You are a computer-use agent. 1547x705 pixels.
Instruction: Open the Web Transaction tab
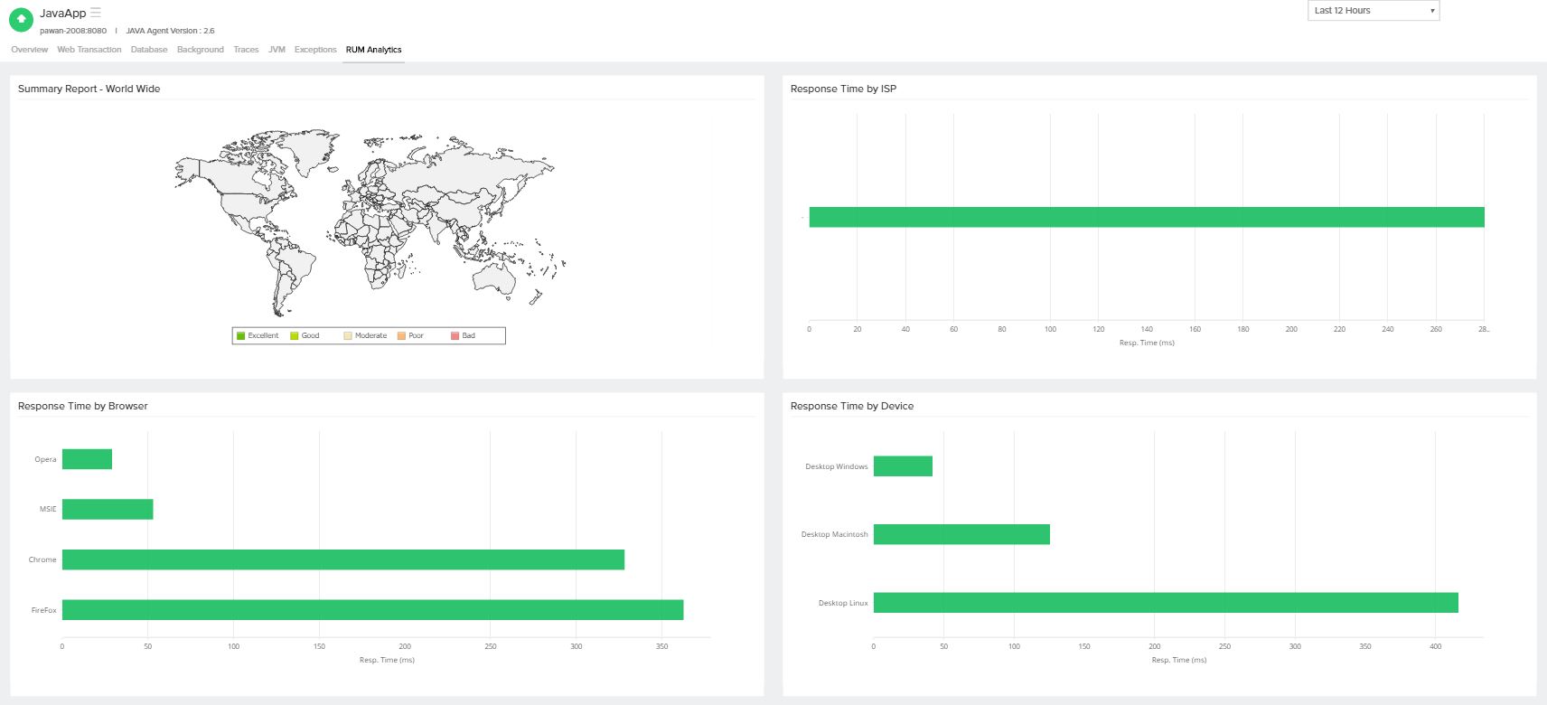pos(89,50)
